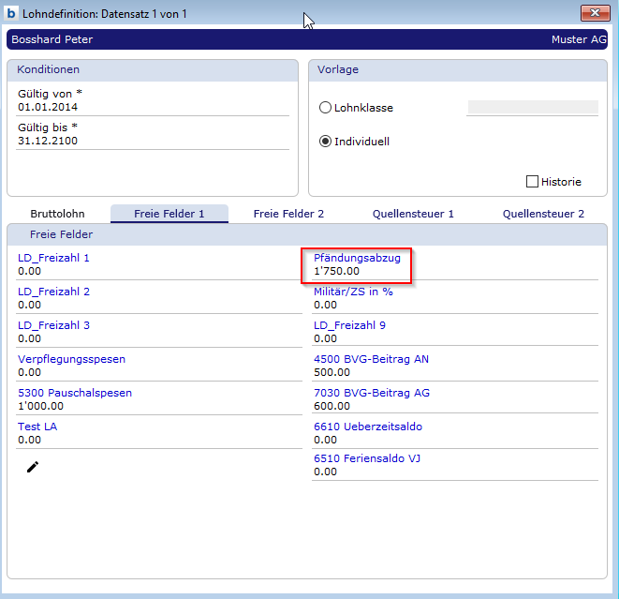
Task: Select the Individuell radio option
Action: pos(326,142)
